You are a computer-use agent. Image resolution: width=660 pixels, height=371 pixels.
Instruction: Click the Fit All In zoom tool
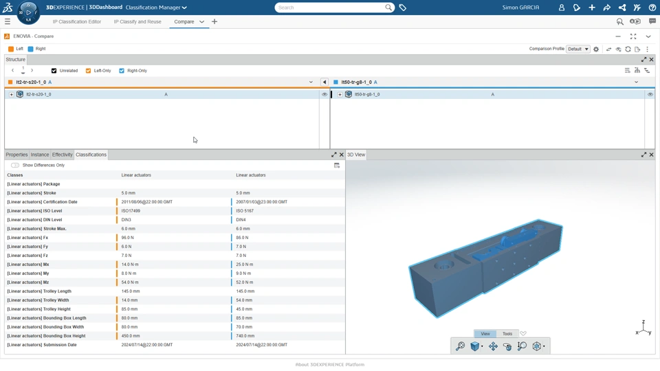460,346
